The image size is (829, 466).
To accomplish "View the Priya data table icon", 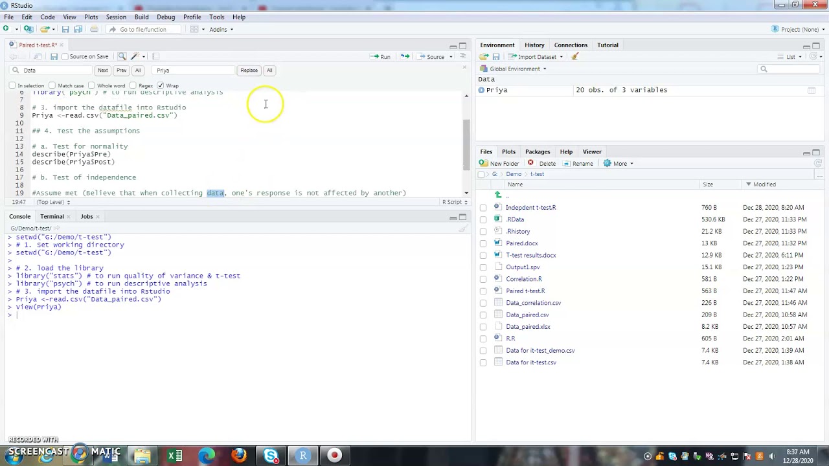I will (x=812, y=90).
